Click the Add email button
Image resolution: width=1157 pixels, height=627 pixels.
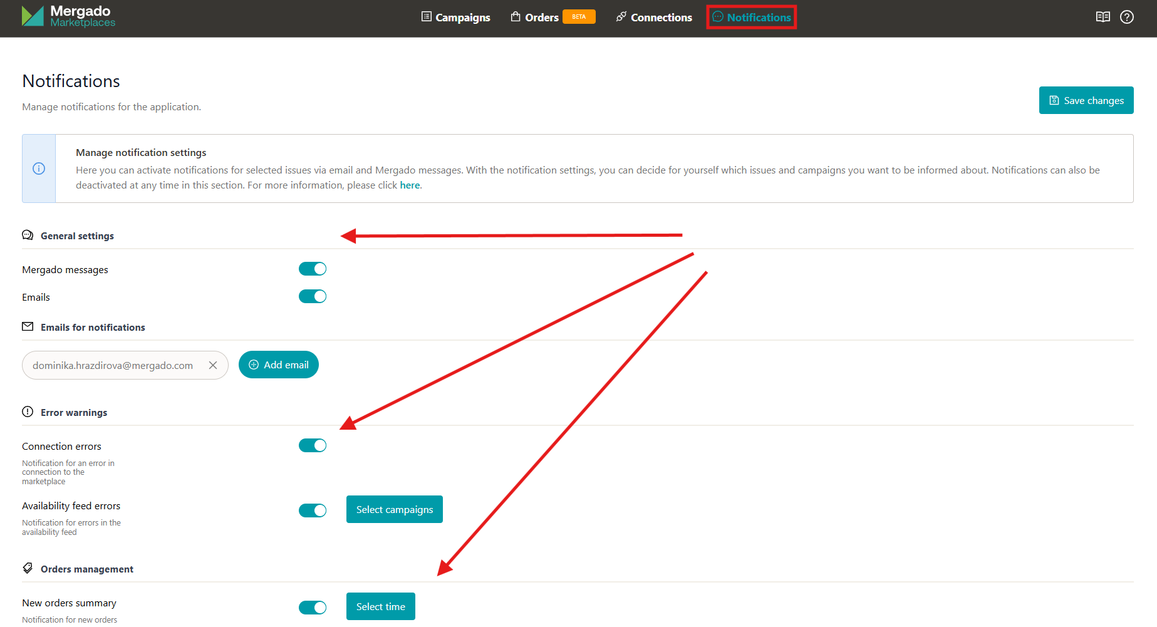(x=279, y=365)
